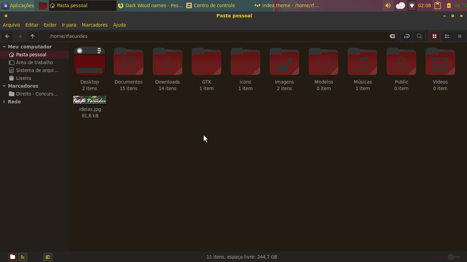
Task: Click the 68 °C temperature readout
Action: click(461, 5)
